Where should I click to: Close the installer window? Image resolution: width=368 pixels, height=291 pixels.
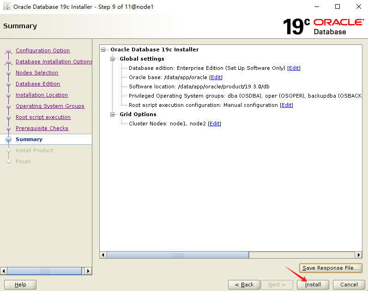(359, 6)
